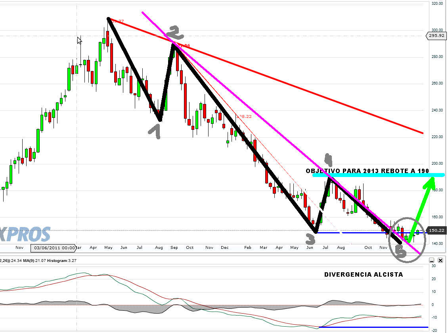Select the gray wave 1 number label
This screenshot has height=333, width=448.
pyautogui.click(x=155, y=131)
